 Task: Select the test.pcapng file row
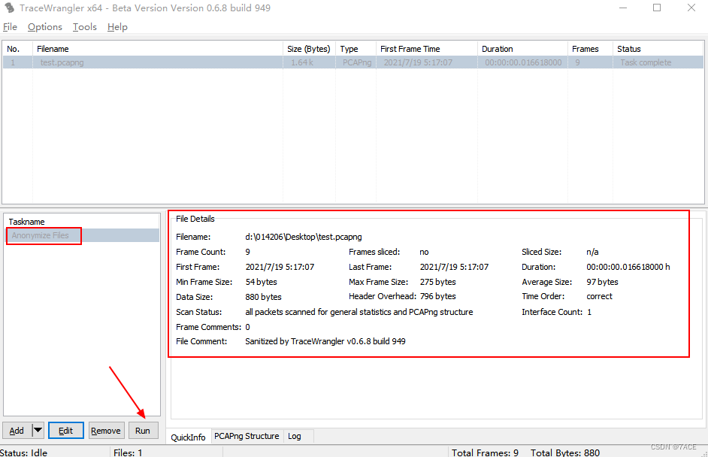click(353, 62)
